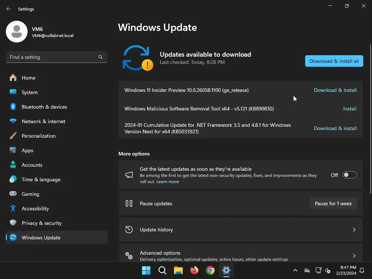Image resolution: width=372 pixels, height=279 pixels.
Task: Install Malicious Software Removal Tool update
Action: (x=350, y=109)
